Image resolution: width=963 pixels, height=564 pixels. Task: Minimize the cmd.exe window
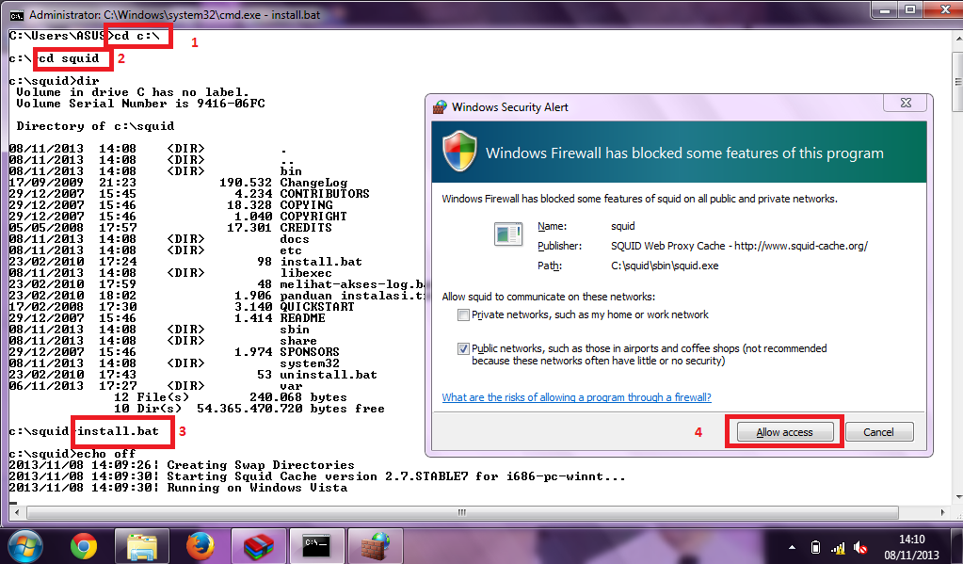(885, 9)
